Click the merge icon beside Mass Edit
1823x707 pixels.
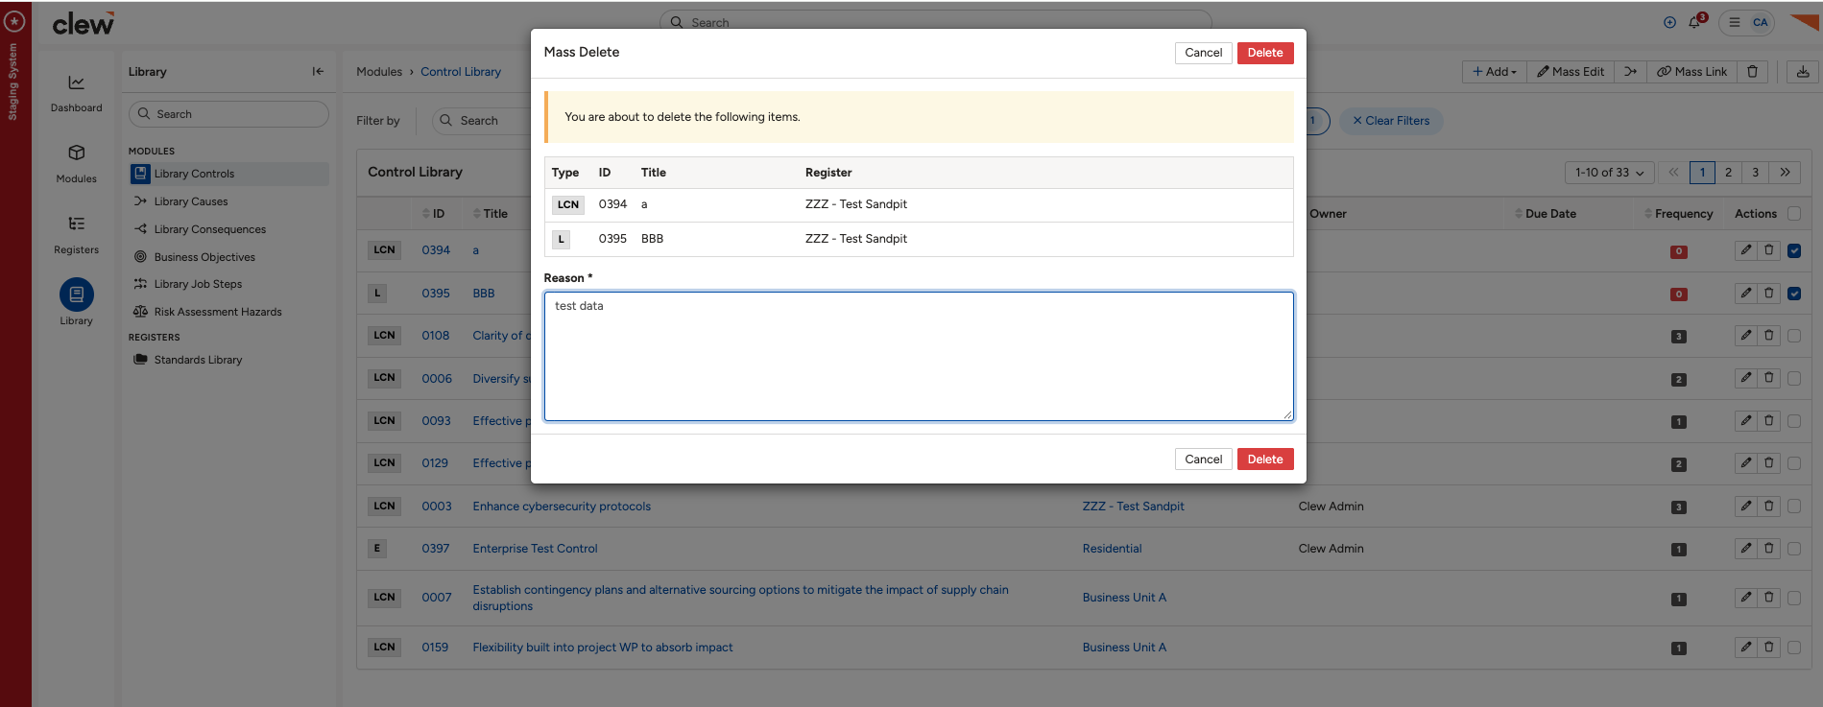click(1630, 72)
